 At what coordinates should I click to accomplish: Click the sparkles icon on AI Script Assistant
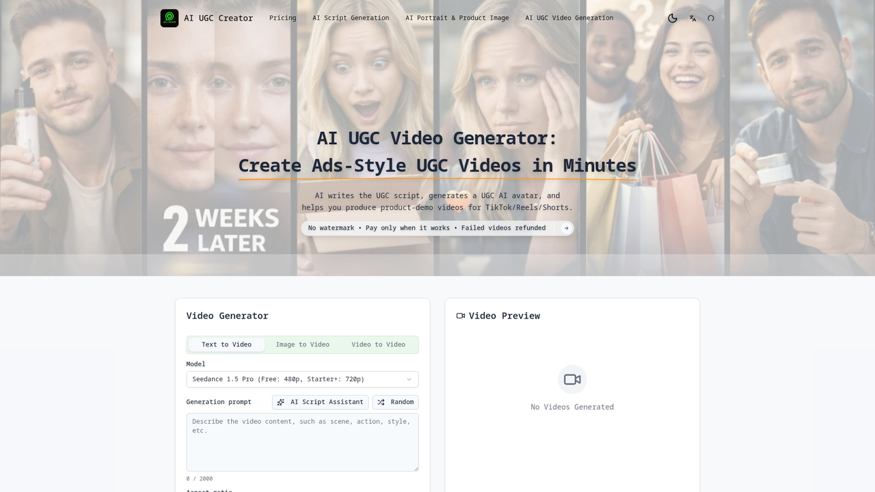point(281,402)
